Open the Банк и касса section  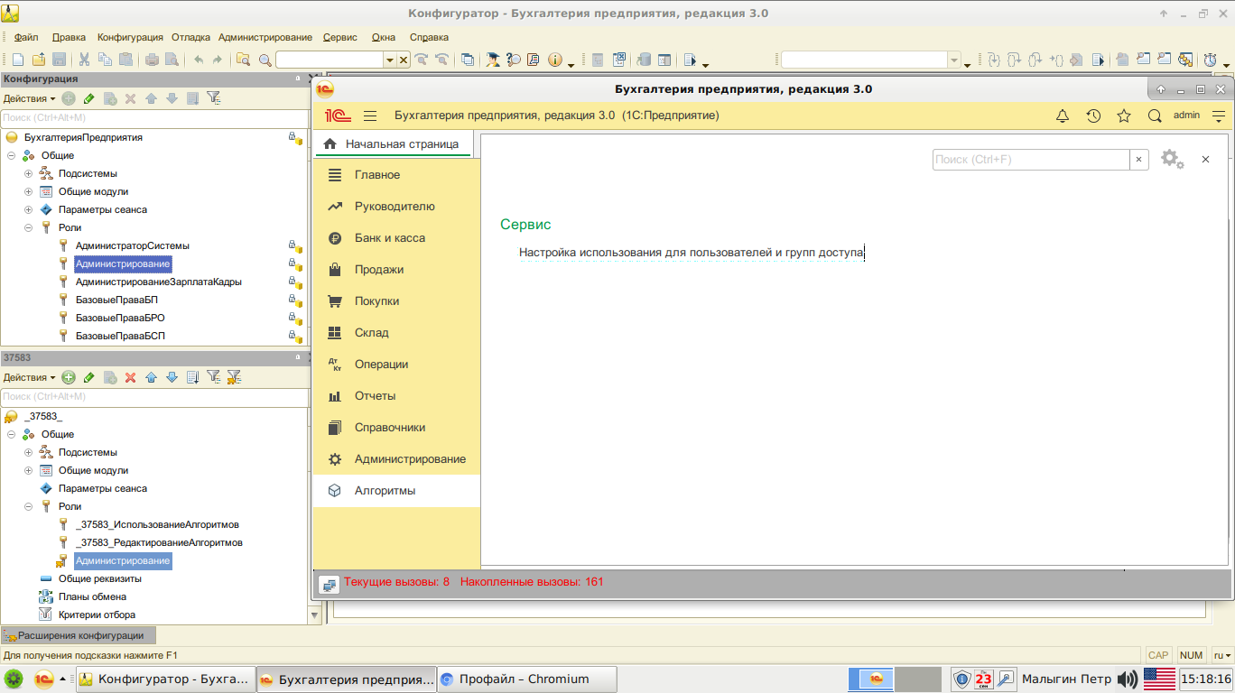tap(396, 238)
